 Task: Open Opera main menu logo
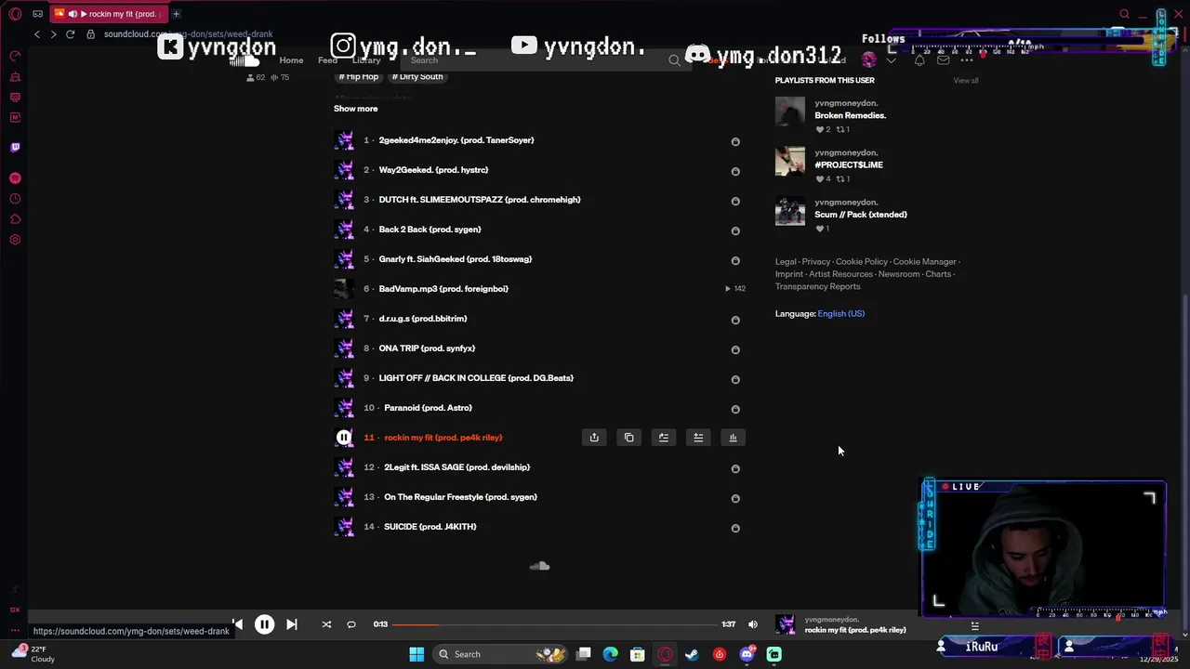pos(15,14)
